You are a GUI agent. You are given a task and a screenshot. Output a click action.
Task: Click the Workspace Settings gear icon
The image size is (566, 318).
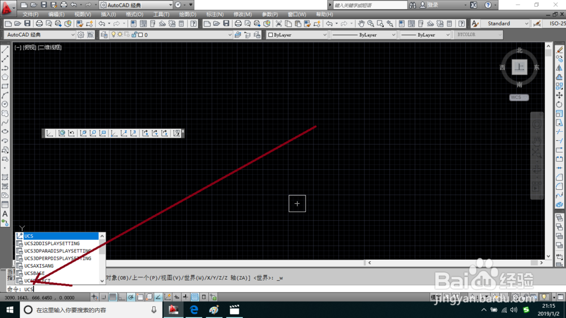80,35
